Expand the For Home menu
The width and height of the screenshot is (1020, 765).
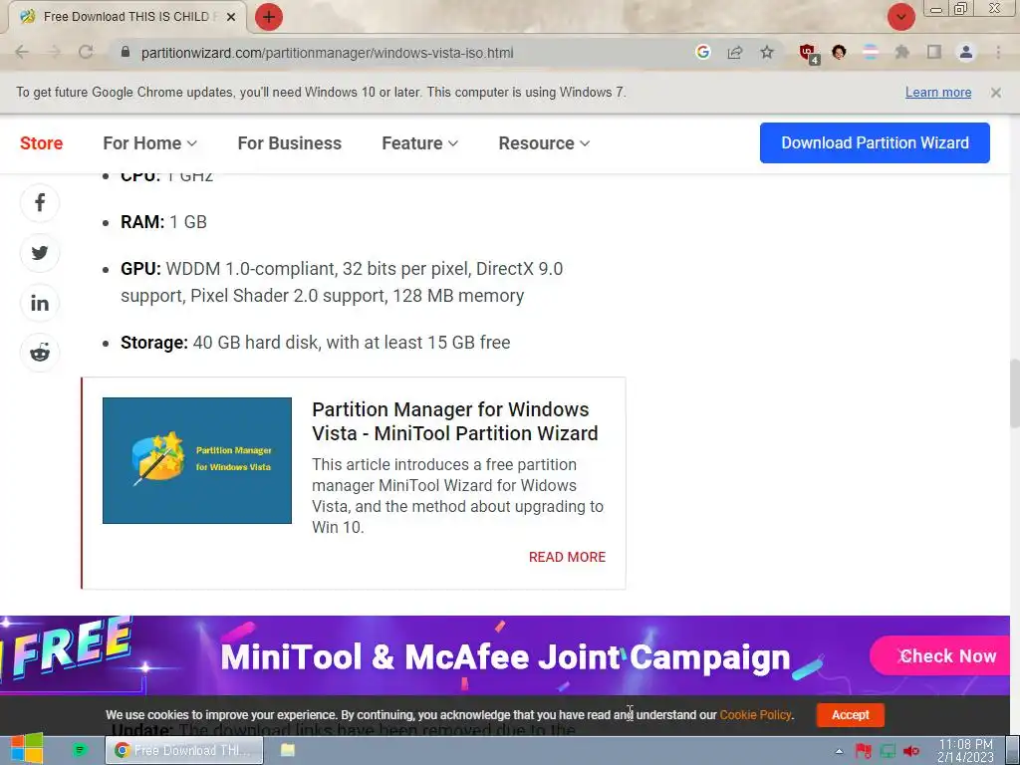[x=149, y=143]
